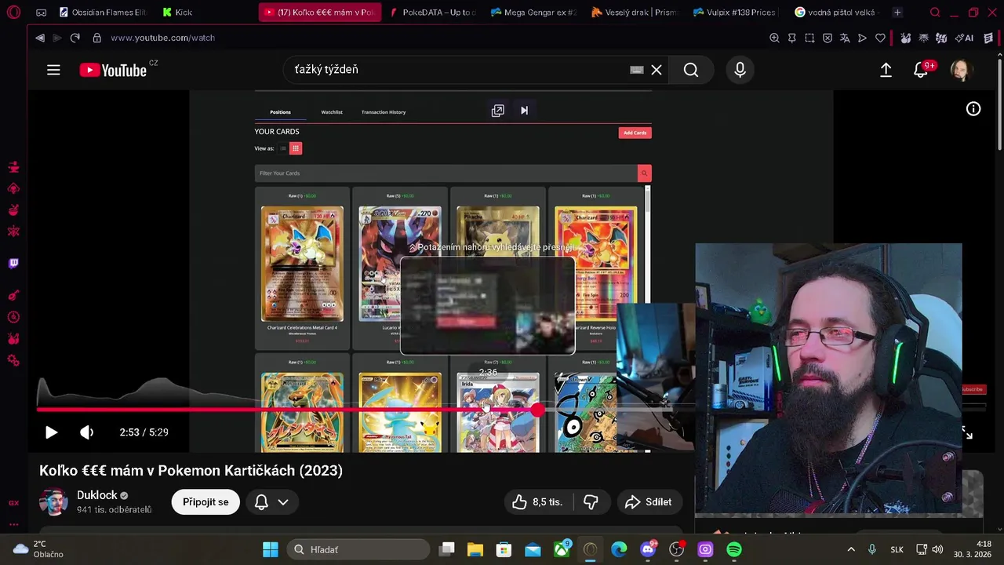Click the video info card icon
The image size is (1004, 565).
click(x=973, y=109)
